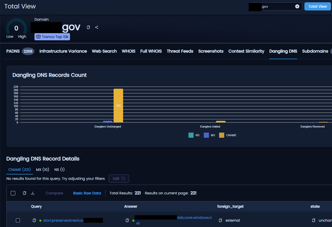332x227 pixels.
Task: Share the domain via the share icon
Action: pos(97,27)
